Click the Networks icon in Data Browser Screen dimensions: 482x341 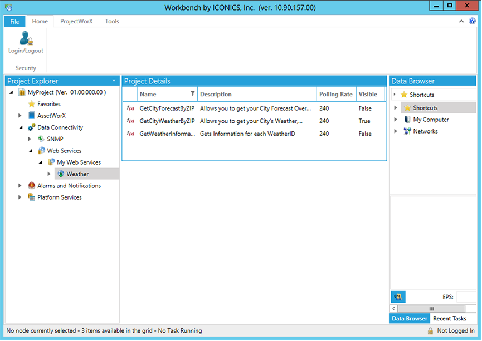point(407,131)
